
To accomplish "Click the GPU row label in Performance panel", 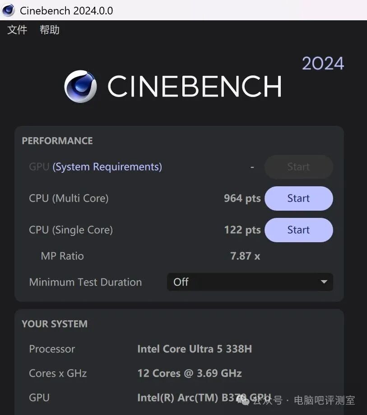I will (39, 166).
